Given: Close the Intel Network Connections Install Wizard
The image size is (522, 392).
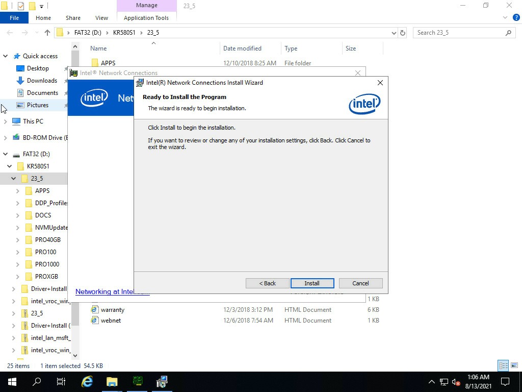Looking at the screenshot, I should point(380,83).
